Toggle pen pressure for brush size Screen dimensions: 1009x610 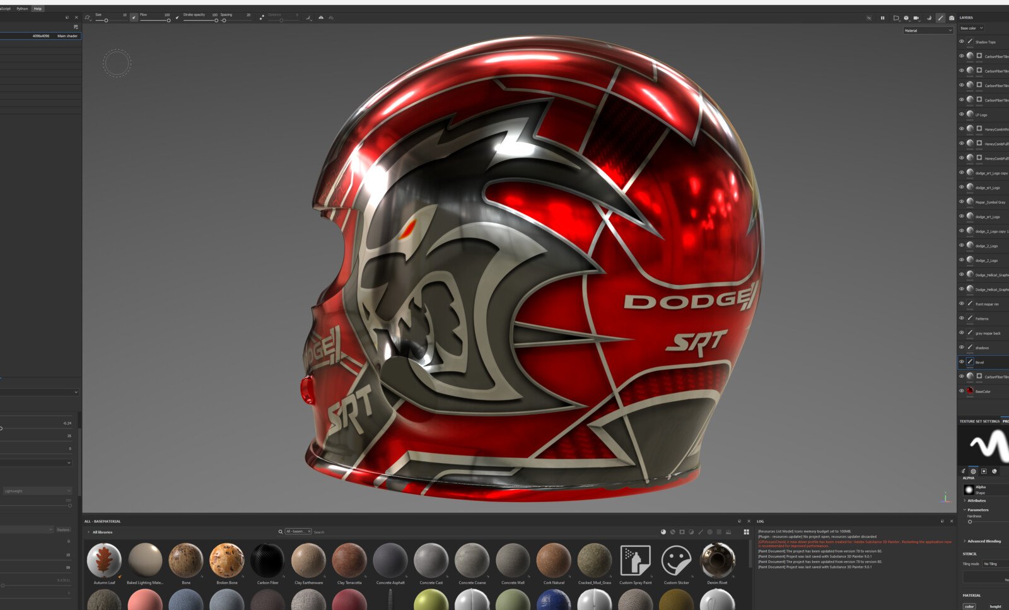pos(134,18)
